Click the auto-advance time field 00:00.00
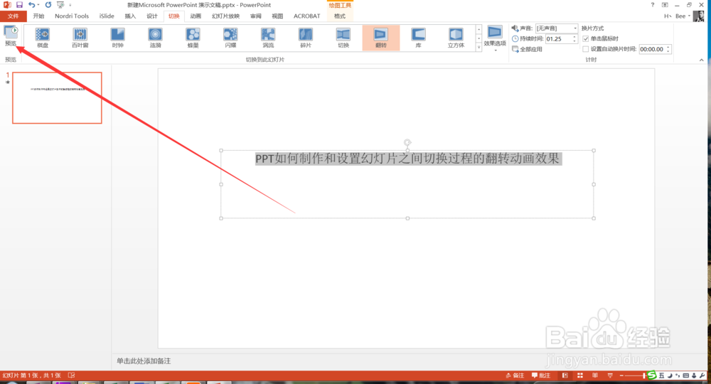Image resolution: width=711 pixels, height=384 pixels. [655, 49]
